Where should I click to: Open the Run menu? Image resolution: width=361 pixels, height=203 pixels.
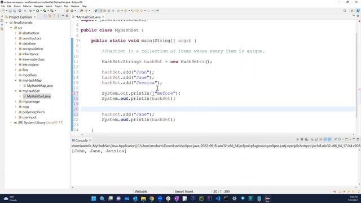click(x=66, y=6)
